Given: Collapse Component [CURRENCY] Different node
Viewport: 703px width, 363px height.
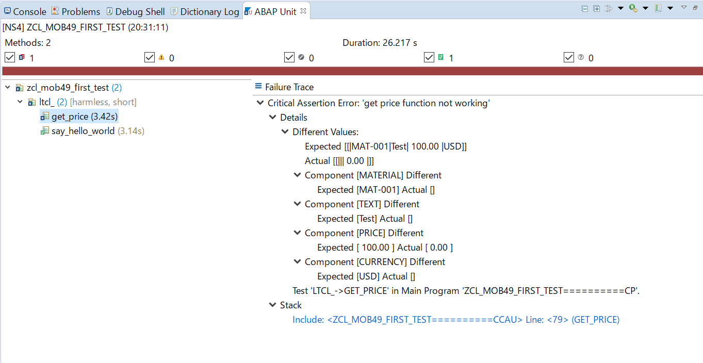Looking at the screenshot, I should [297, 262].
